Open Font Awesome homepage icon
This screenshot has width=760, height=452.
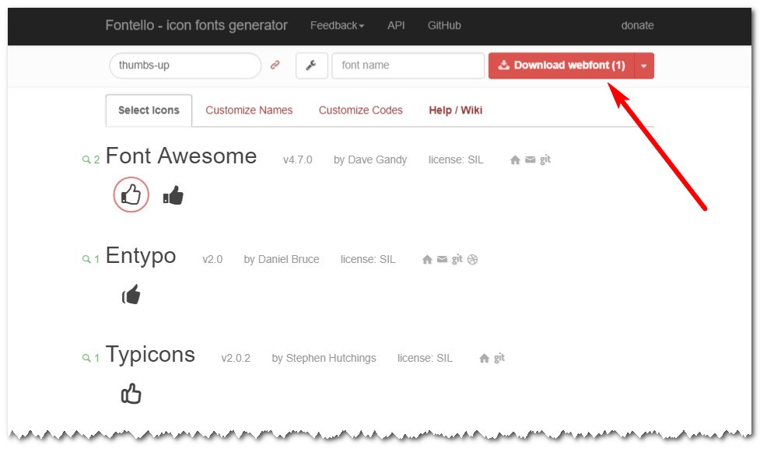[x=515, y=159]
